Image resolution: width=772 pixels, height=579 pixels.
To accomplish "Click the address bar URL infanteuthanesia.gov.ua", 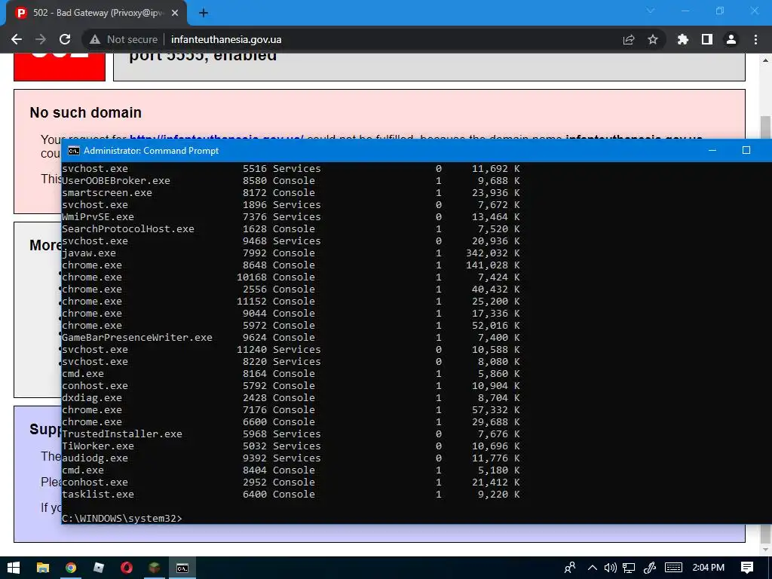I will [x=226, y=39].
